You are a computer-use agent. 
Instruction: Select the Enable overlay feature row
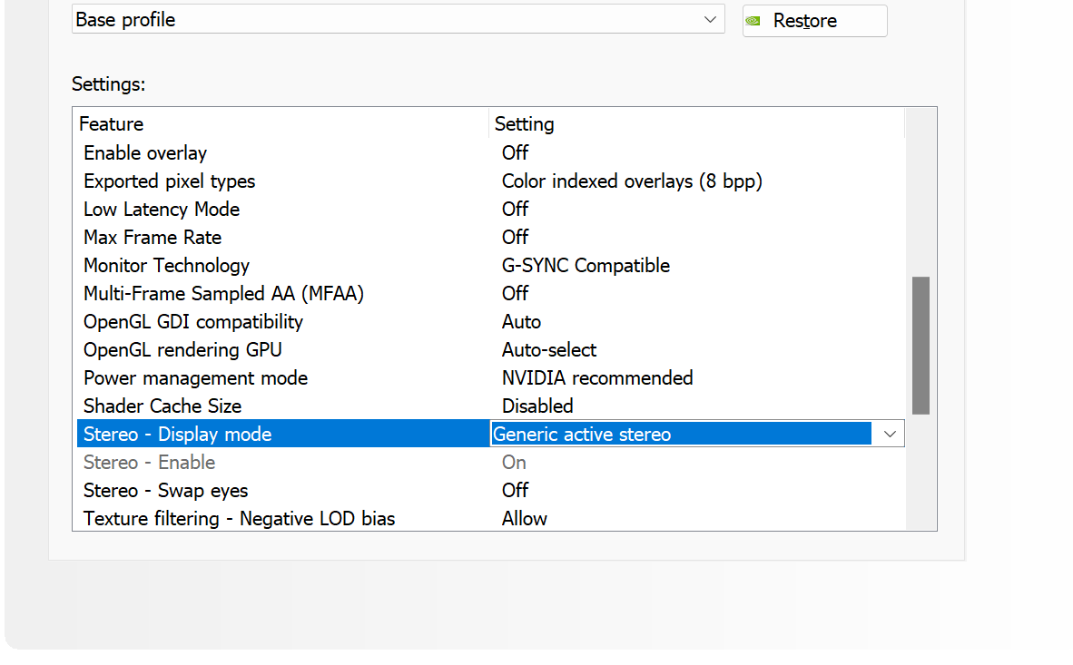(x=490, y=153)
